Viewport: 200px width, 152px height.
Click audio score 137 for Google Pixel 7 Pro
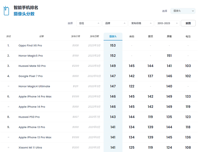click(150, 76)
